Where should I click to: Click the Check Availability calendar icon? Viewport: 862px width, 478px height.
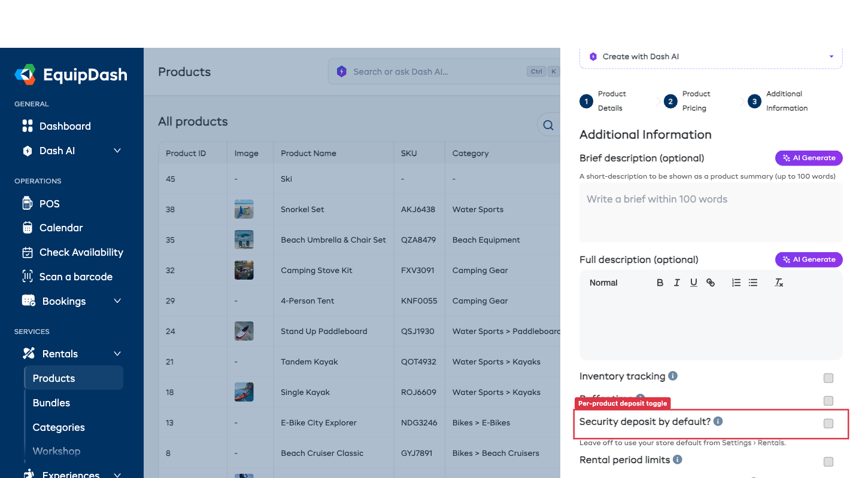click(x=28, y=252)
